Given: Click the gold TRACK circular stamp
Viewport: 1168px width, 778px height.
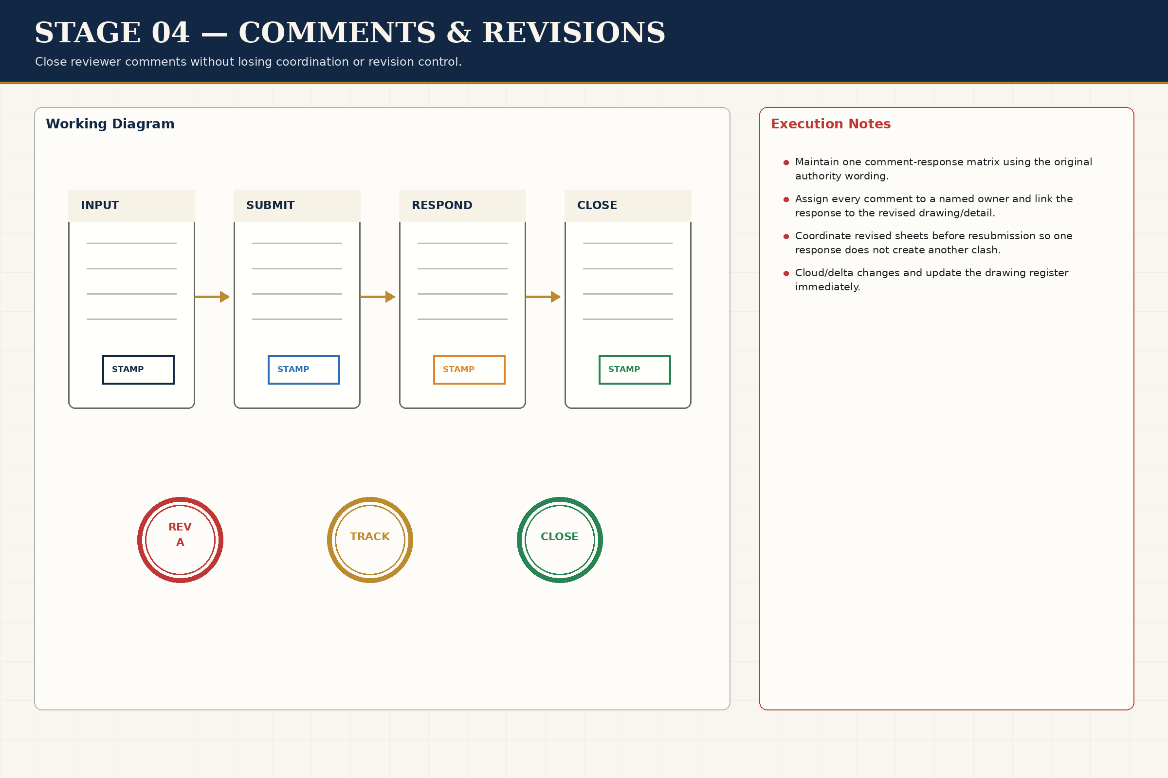Looking at the screenshot, I should pos(370,540).
